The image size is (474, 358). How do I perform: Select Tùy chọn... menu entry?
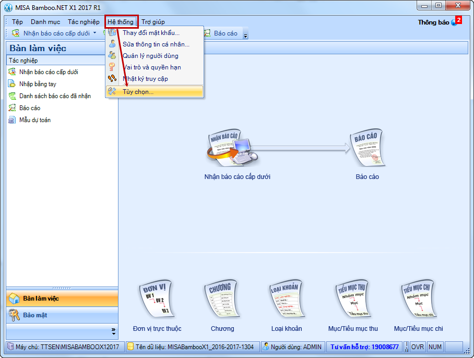tap(155, 91)
